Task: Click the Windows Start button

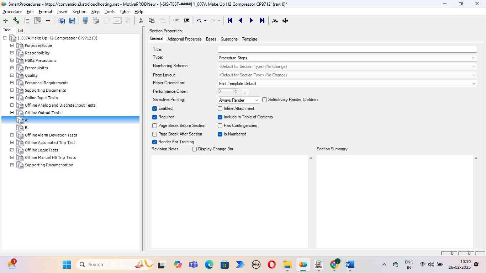Action: point(67,264)
